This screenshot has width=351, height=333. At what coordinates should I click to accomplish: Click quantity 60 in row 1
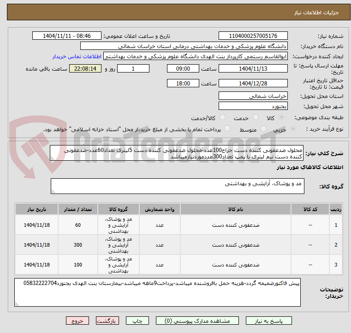click(x=77, y=225)
